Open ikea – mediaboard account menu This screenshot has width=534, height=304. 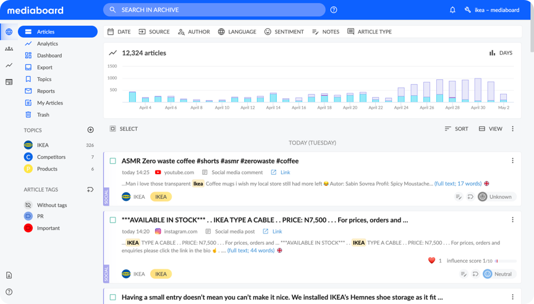point(492,10)
